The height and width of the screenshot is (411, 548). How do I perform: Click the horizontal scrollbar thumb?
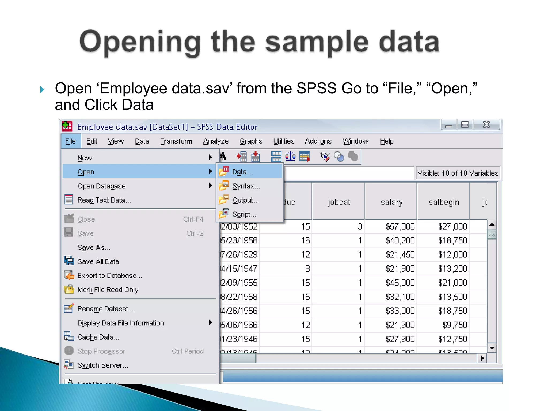tap(238, 358)
